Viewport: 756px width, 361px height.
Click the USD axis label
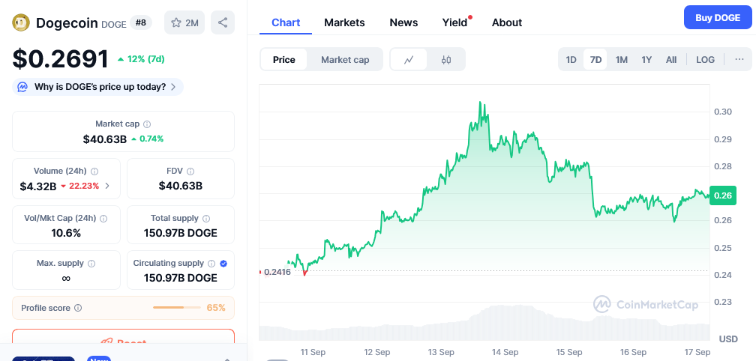coord(728,339)
